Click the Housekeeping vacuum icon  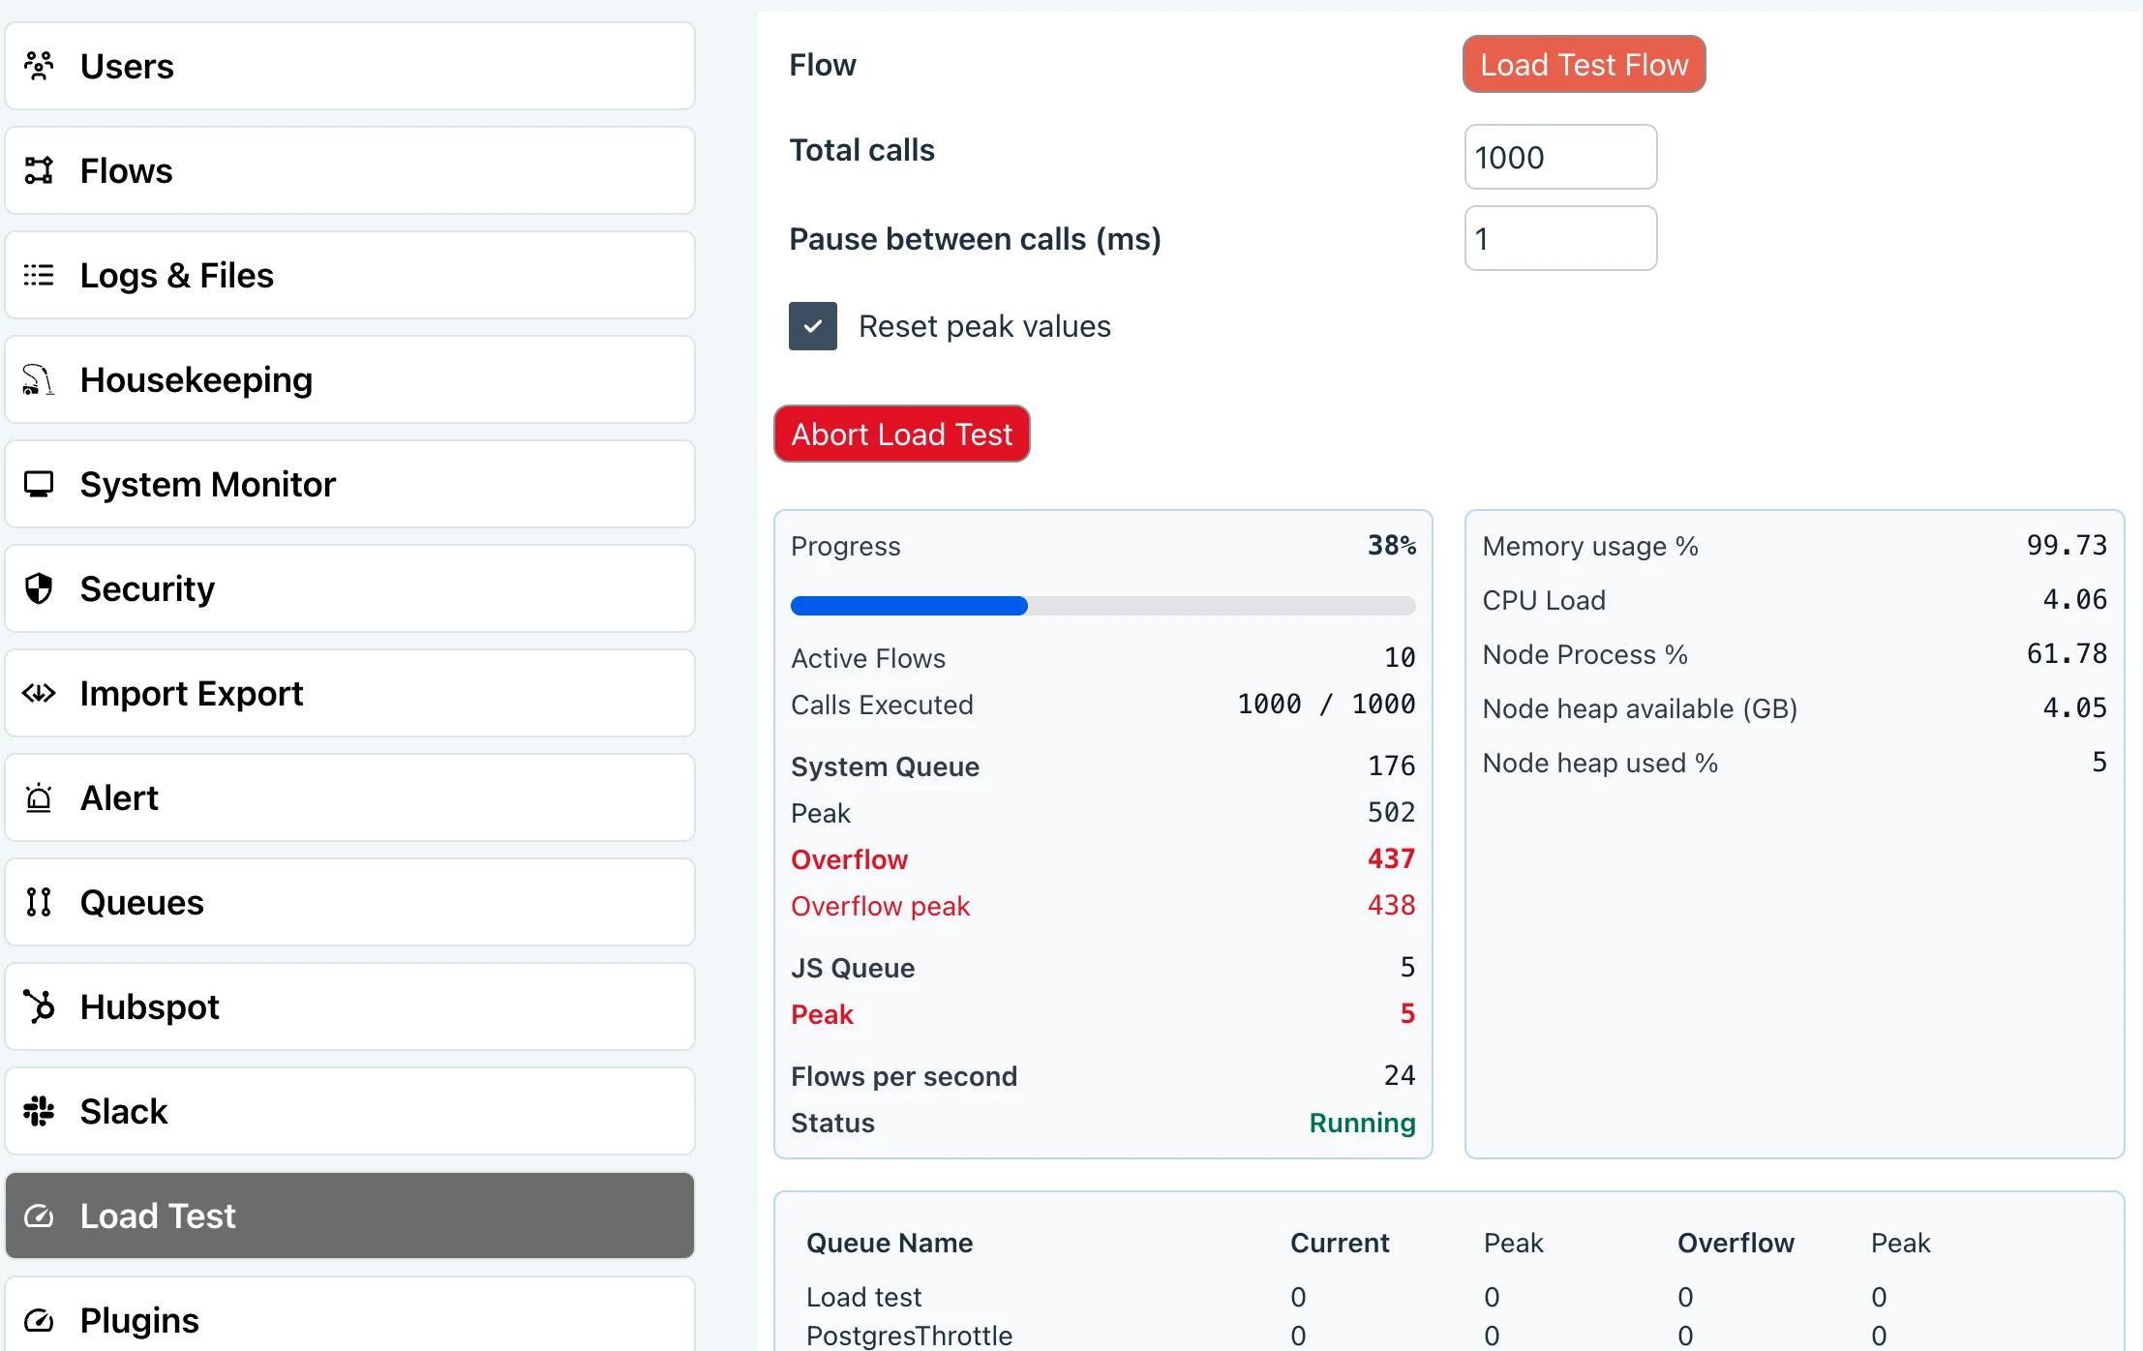point(39,379)
